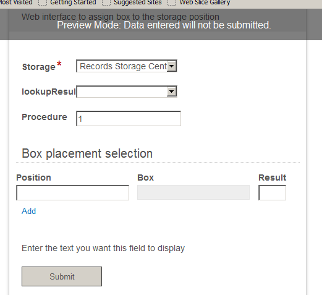The width and height of the screenshot is (322, 295).
Task: Click the Add link under Position
Action: point(28,211)
